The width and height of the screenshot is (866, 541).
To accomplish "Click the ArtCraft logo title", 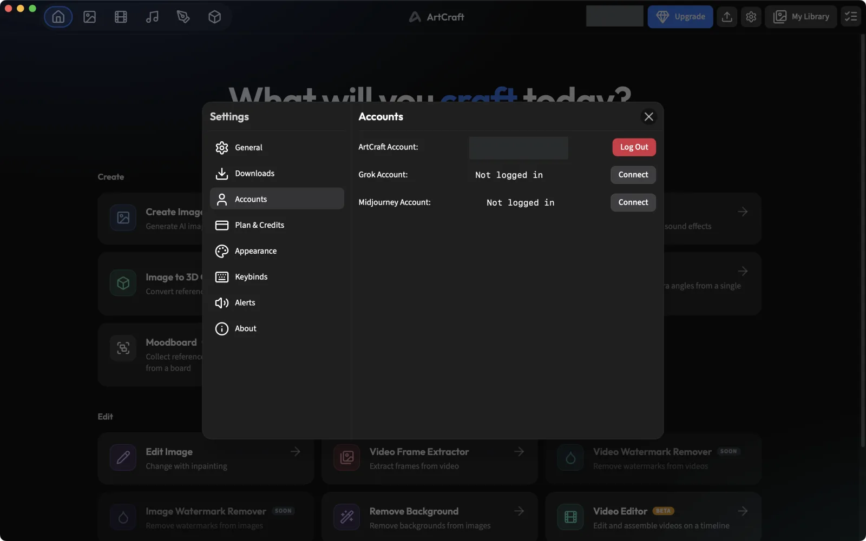I will tap(436, 17).
